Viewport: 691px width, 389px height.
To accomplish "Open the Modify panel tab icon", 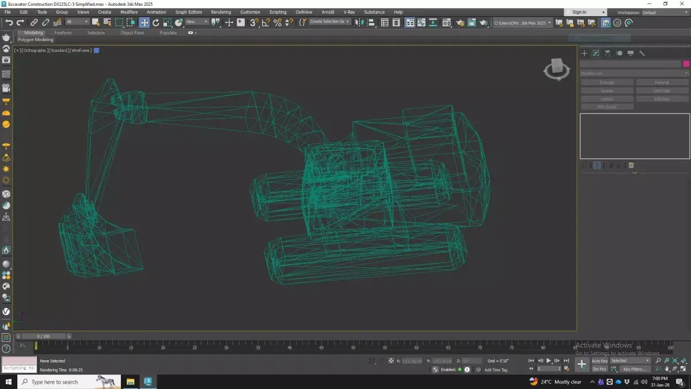I will [x=596, y=53].
